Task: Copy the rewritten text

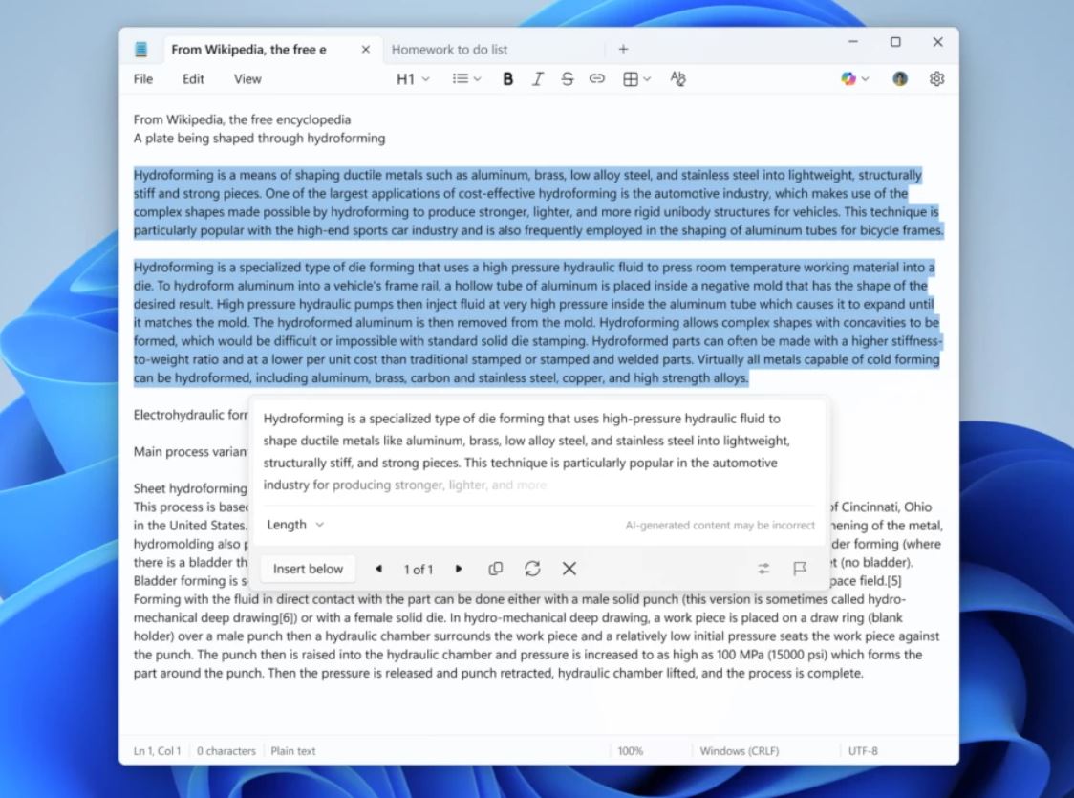Action: click(495, 569)
